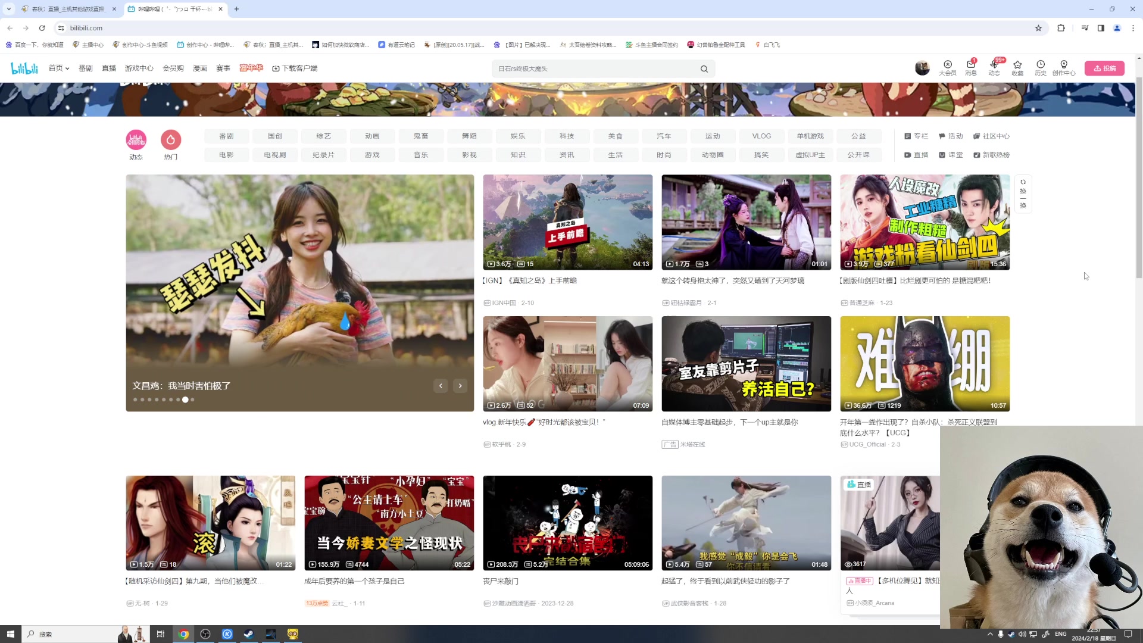1143x643 pixels.
Task: Open the VLOG category
Action: click(x=761, y=136)
